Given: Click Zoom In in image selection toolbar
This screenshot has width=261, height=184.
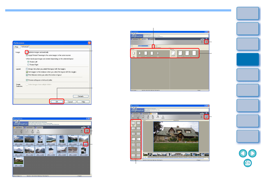Looking at the screenshot, I should (27, 131).
